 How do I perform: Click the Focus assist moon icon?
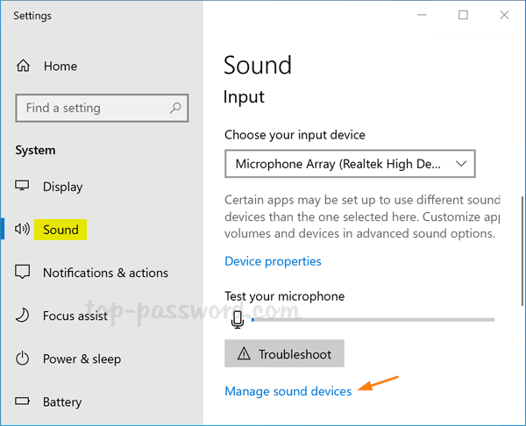tap(23, 316)
